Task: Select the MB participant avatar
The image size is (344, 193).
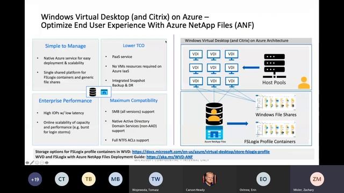Action: pyautogui.click(x=116, y=179)
